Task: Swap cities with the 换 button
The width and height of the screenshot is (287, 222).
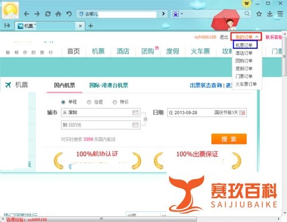Action: tap(145, 119)
